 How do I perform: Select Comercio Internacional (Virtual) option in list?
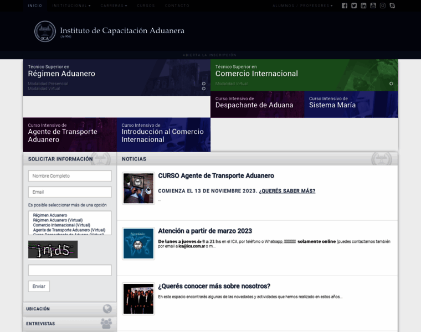[x=61, y=225]
